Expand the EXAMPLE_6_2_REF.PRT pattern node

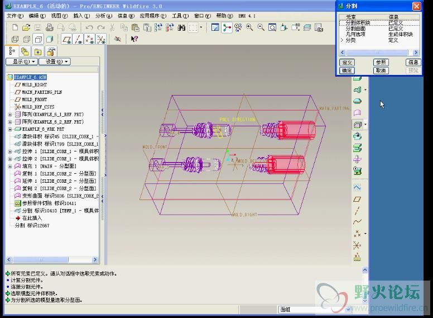pos(10,122)
